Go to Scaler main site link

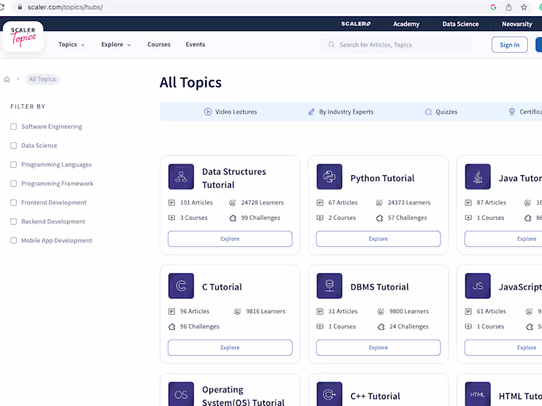pos(356,24)
